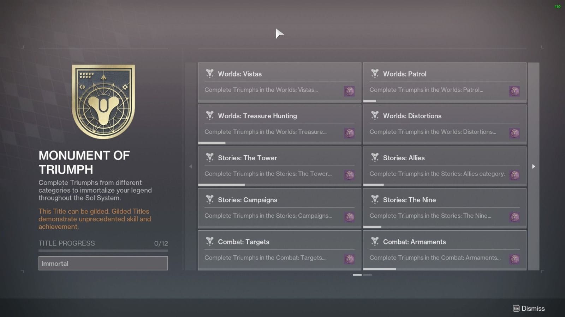565x317 pixels.
Task: Click the trophy icon beside Worlds: Distortions
Action: (375, 115)
